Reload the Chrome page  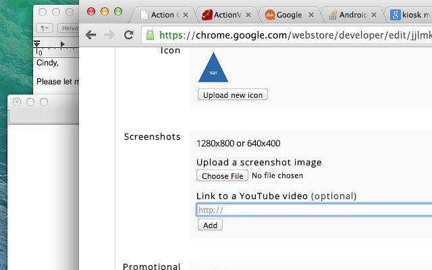128,35
